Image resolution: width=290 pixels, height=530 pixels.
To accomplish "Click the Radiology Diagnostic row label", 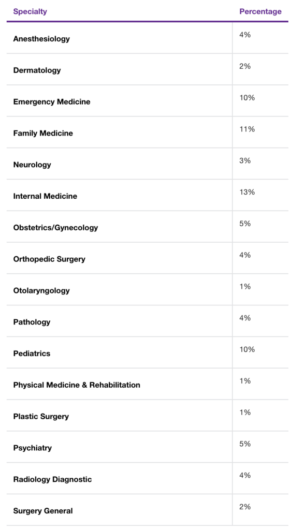I will click(x=52, y=479).
